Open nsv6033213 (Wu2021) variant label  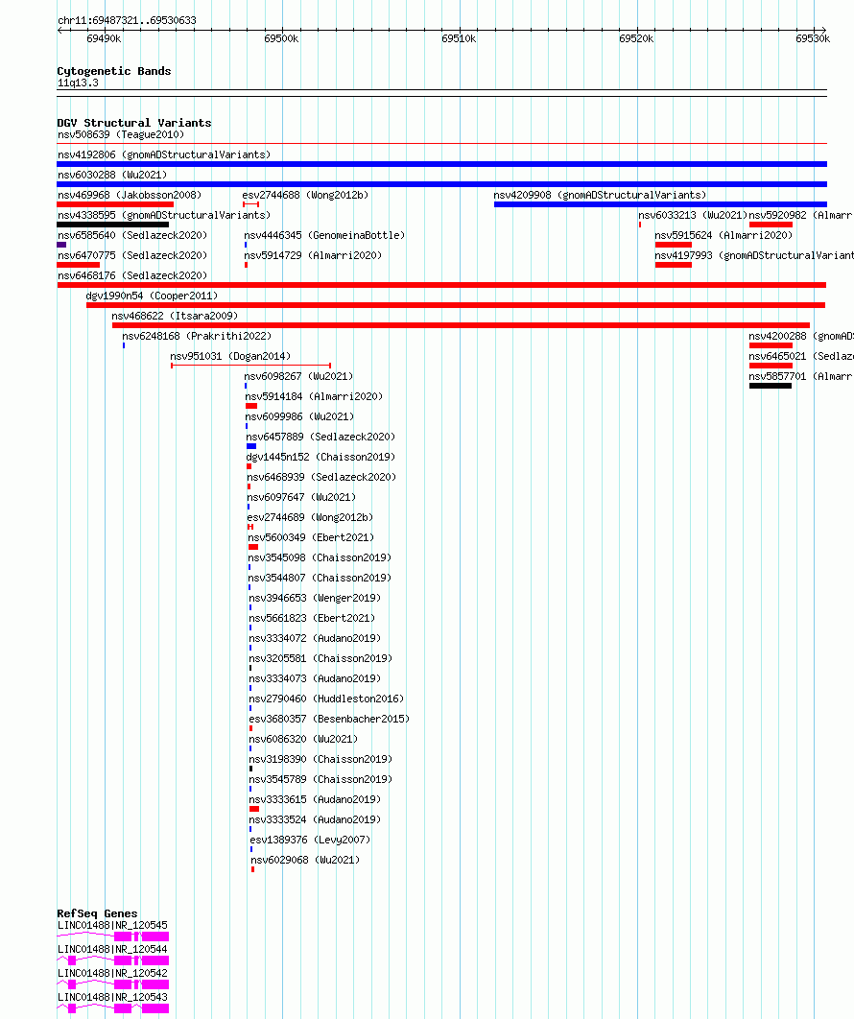693,215
